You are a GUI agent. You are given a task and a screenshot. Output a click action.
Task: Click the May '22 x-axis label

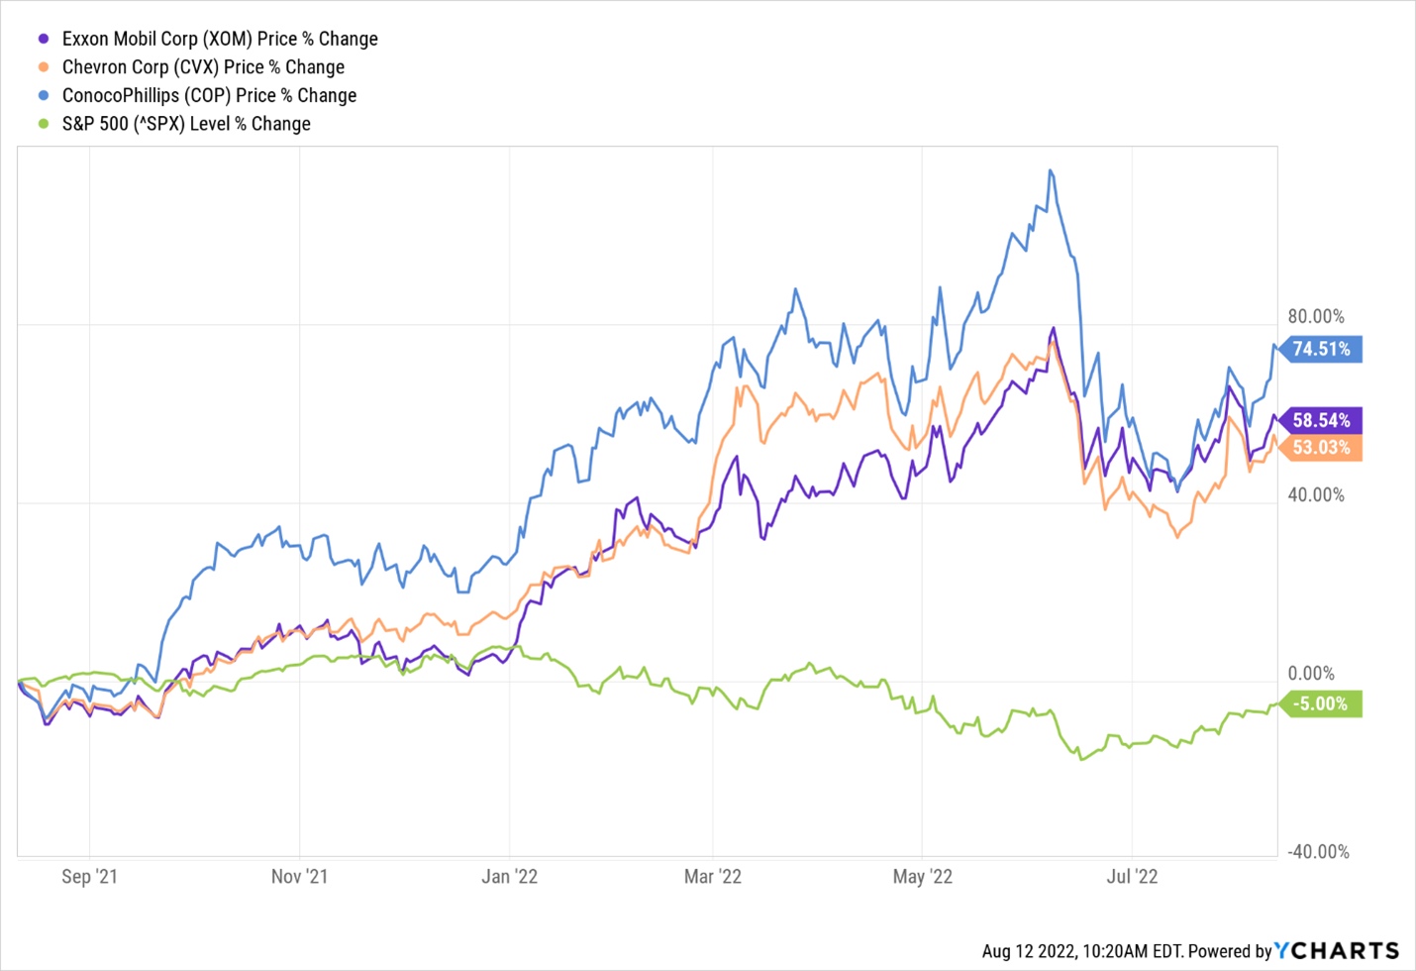coord(922,877)
